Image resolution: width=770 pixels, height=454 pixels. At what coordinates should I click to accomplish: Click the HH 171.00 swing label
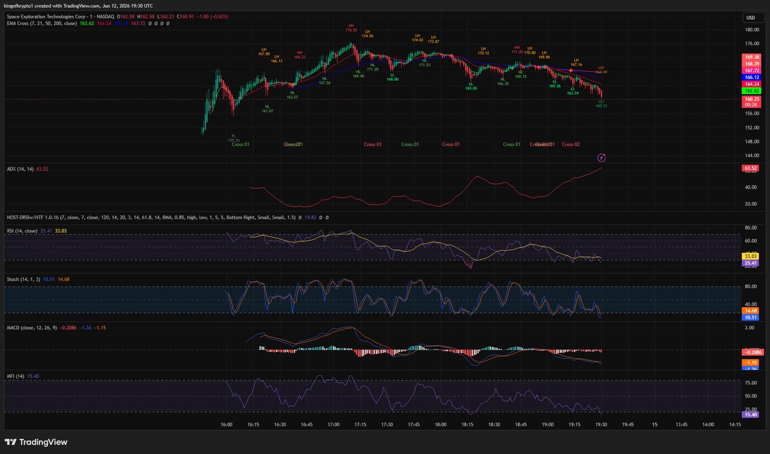point(517,49)
